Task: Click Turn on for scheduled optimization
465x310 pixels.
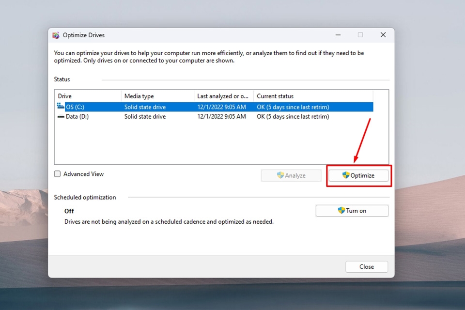Action: click(352, 210)
